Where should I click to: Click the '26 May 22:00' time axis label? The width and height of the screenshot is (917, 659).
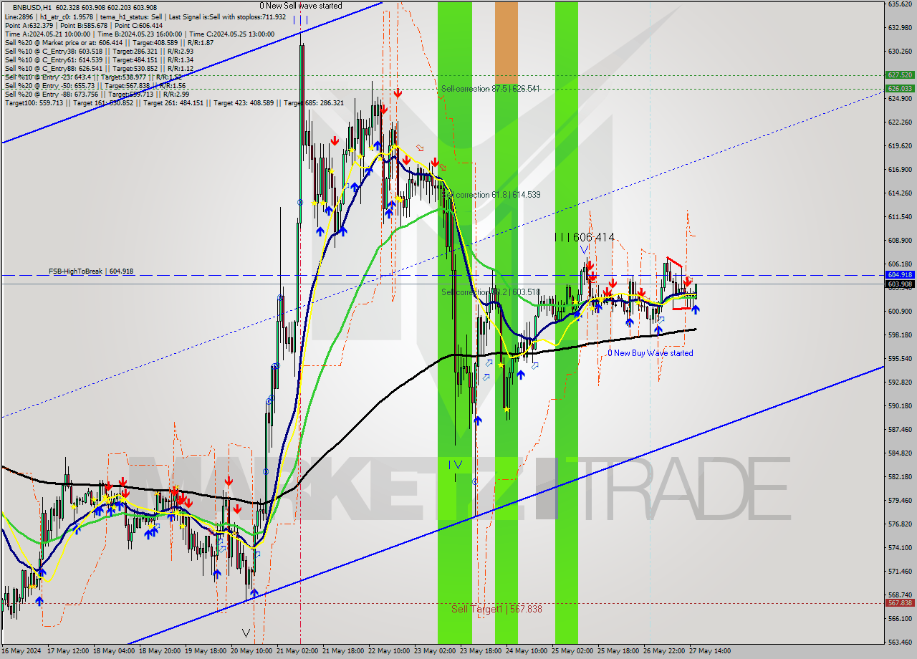[x=664, y=651]
